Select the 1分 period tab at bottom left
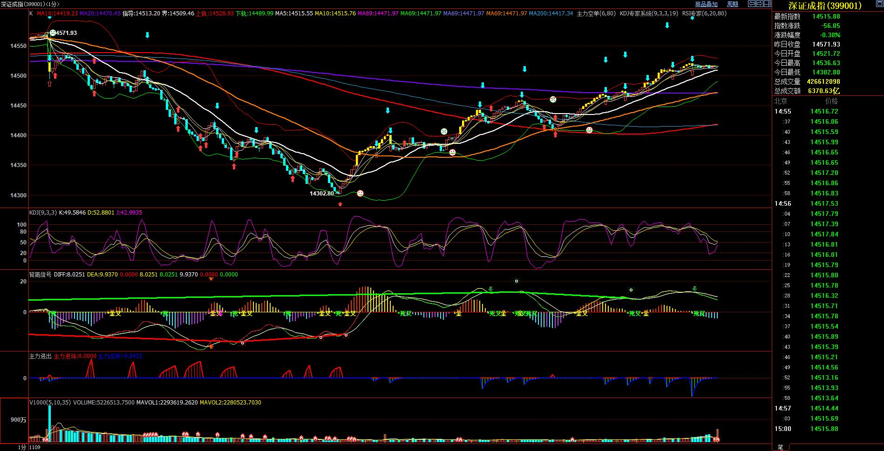The height and width of the screenshot is (451, 884). (x=22, y=447)
